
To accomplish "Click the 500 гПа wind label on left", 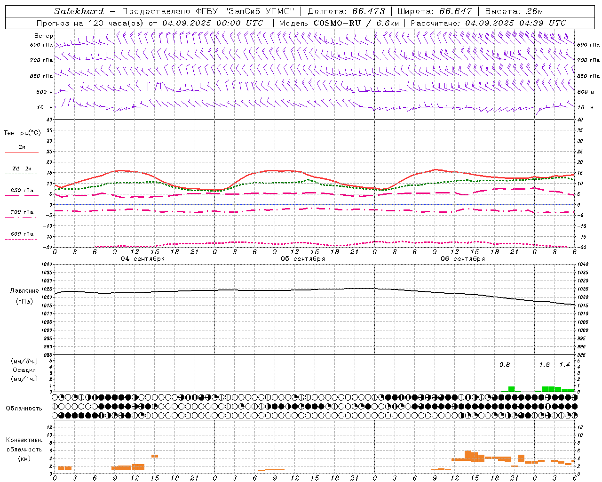I will point(42,45).
